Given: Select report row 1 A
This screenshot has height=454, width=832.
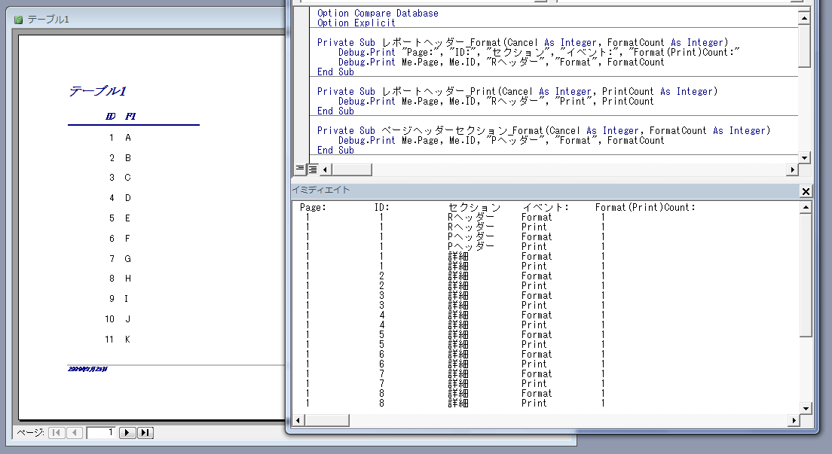Looking at the screenshot, I should (x=120, y=138).
